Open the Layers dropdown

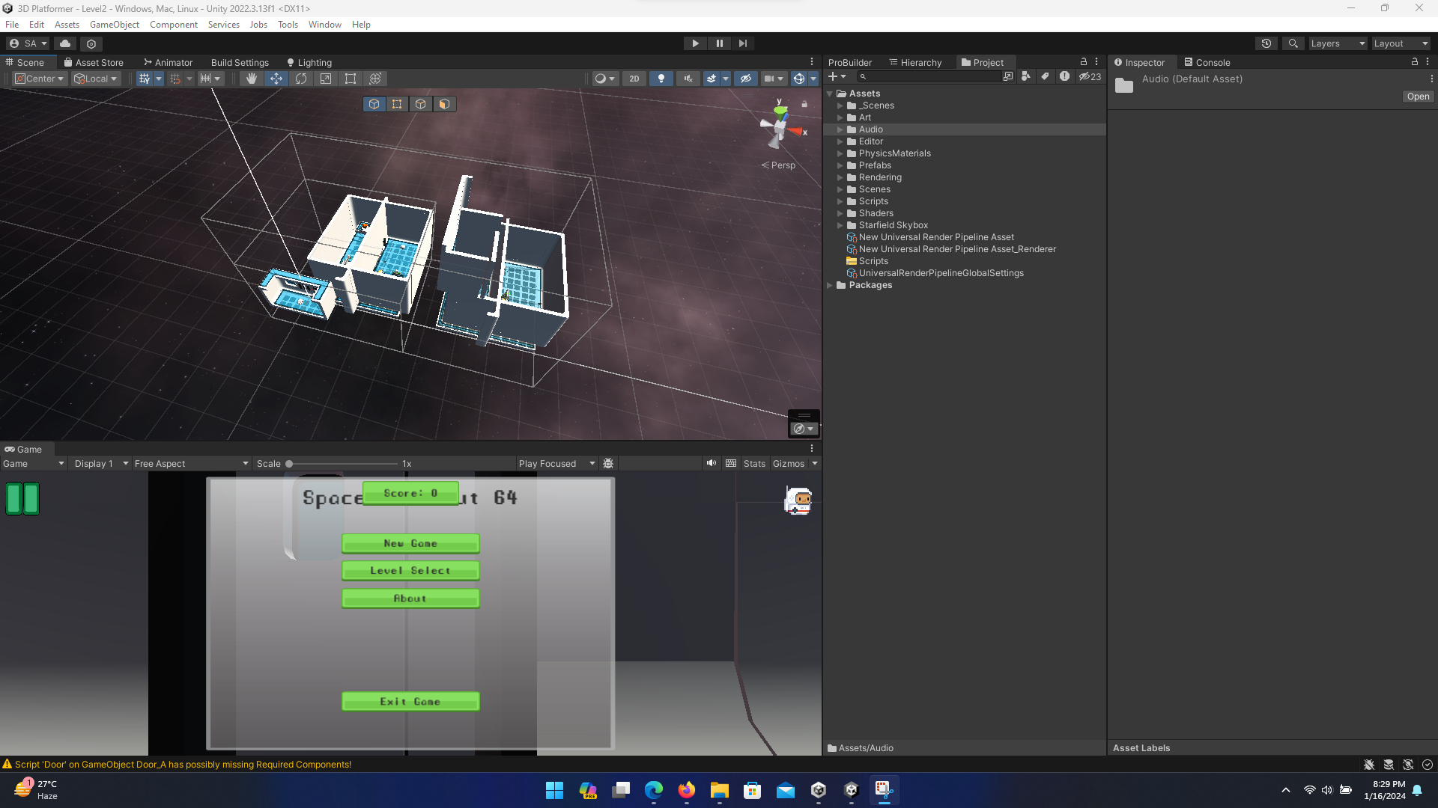(x=1338, y=43)
